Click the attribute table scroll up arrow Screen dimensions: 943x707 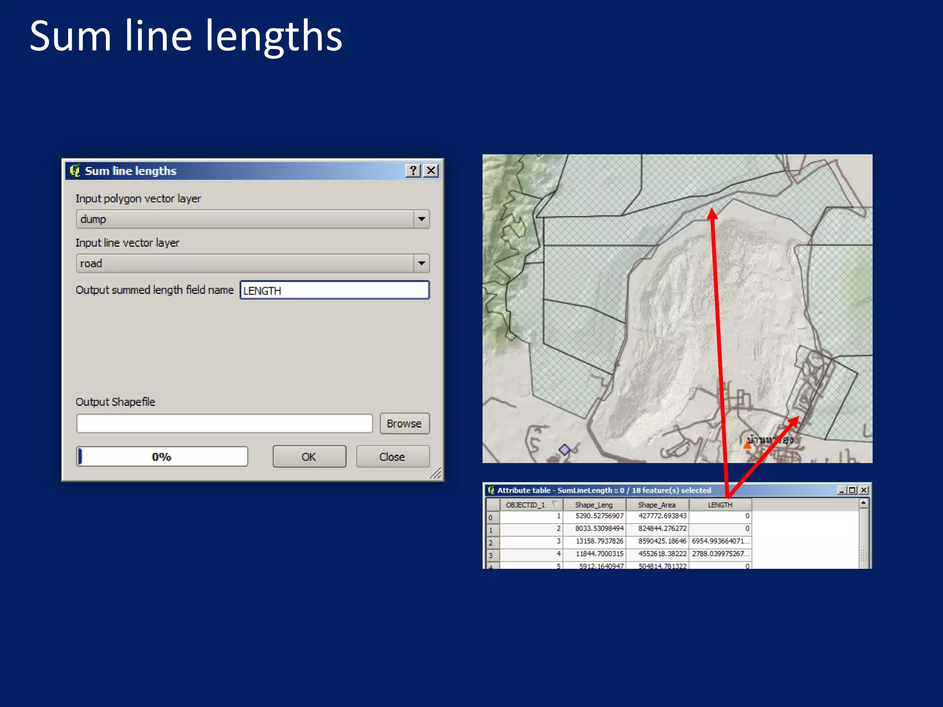tap(863, 504)
